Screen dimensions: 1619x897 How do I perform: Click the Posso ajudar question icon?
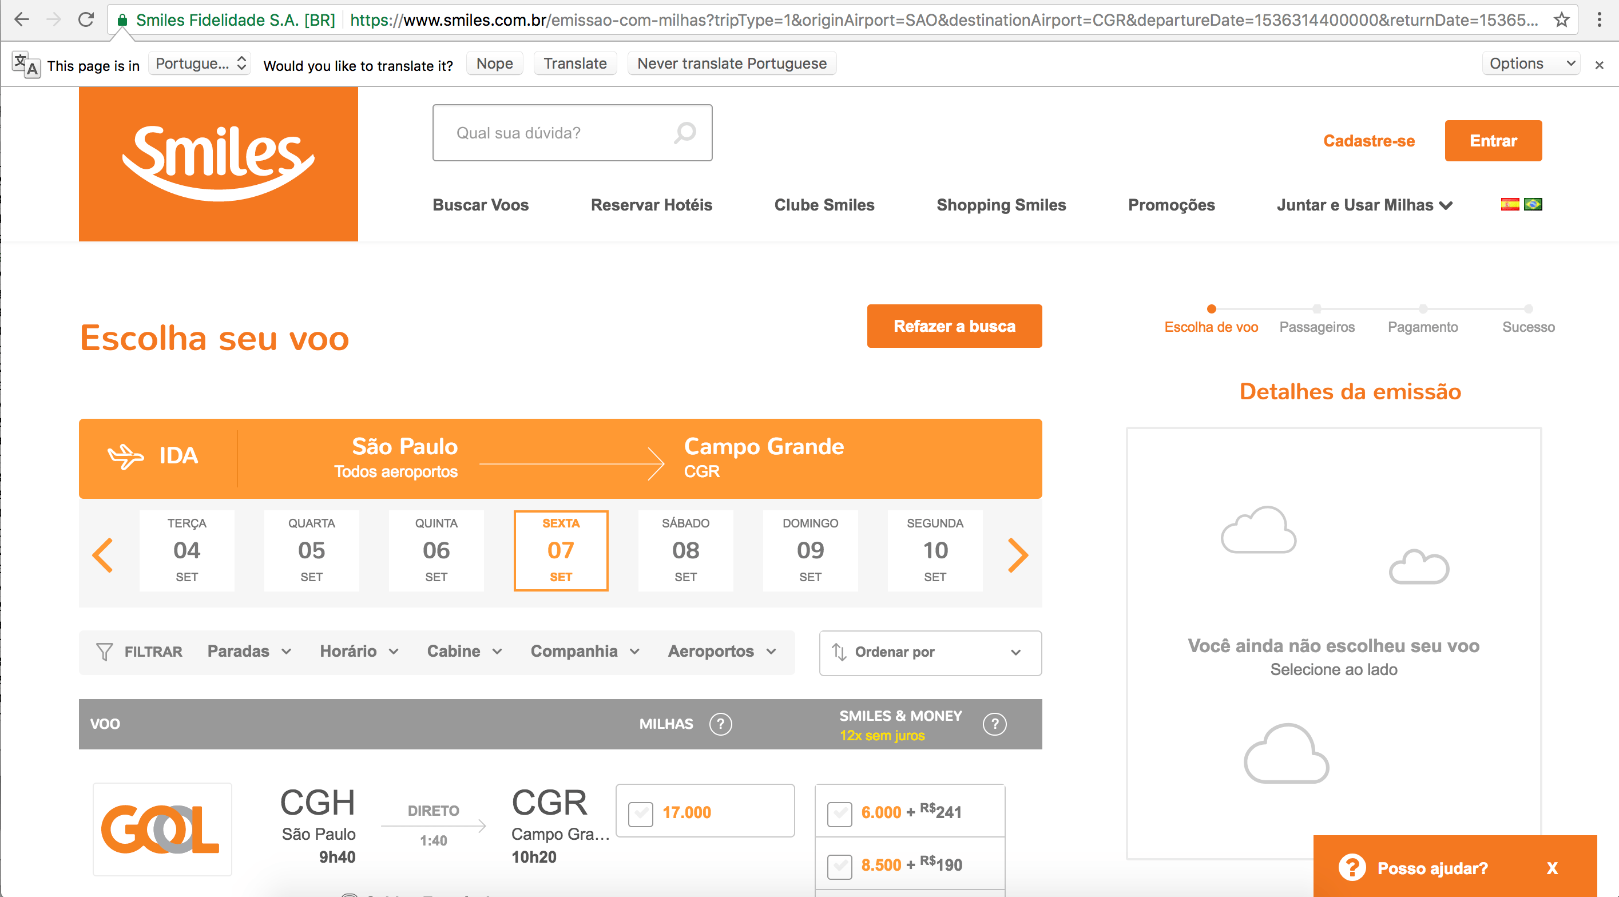pos(1352,868)
